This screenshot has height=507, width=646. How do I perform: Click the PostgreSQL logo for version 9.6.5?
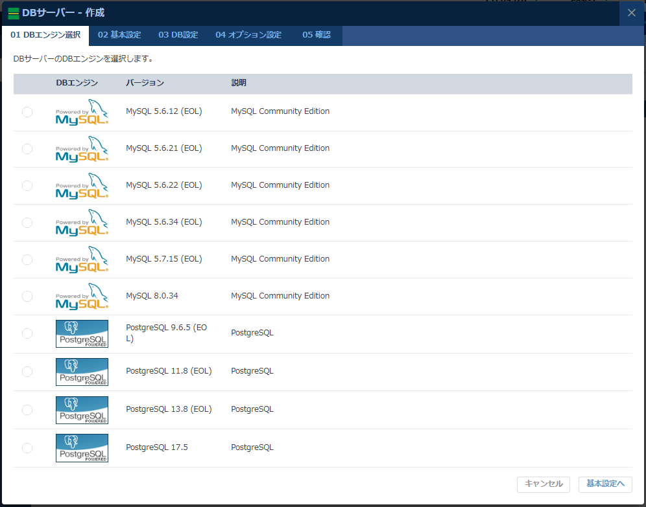(x=82, y=334)
